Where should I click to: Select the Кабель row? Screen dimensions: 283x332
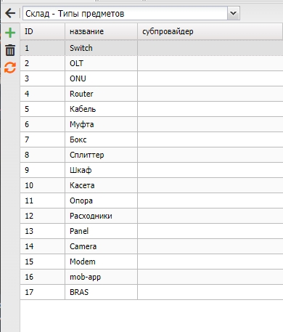point(152,109)
